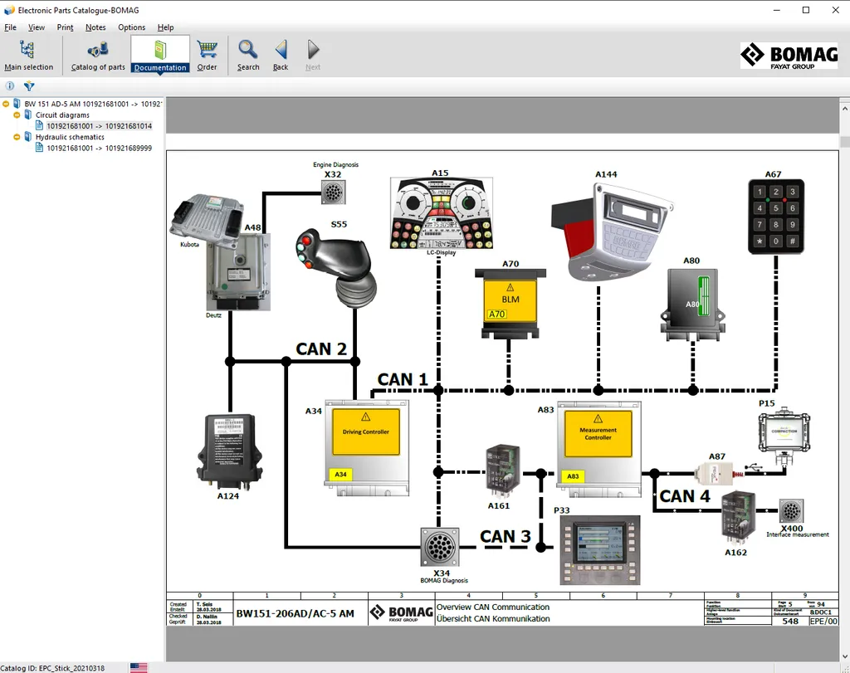
Task: Click the blue information icon
Action: (10, 85)
